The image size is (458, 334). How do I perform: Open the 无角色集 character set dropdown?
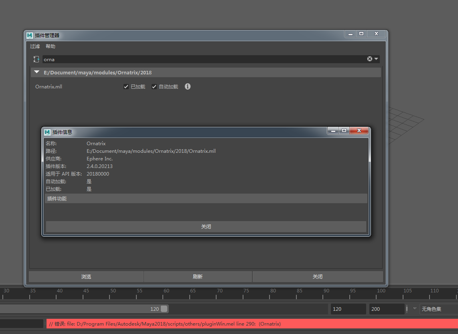437,309
